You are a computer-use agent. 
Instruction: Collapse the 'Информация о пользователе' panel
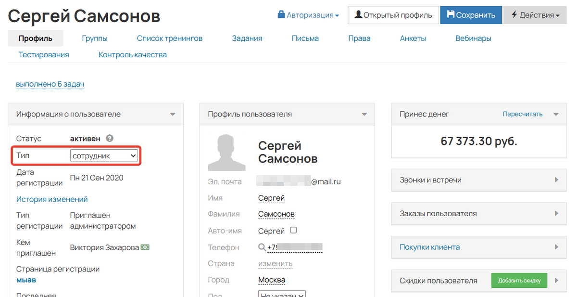pos(173,114)
